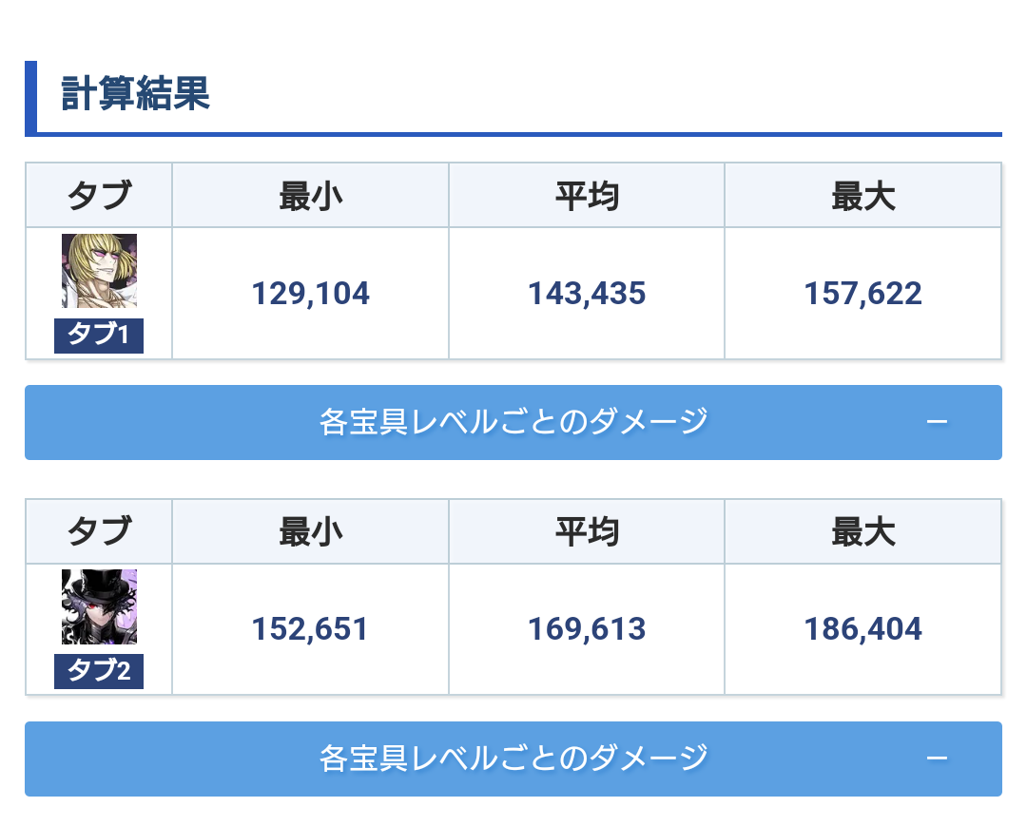
Task: Click minus icon on second damage bar
Action: tap(937, 759)
